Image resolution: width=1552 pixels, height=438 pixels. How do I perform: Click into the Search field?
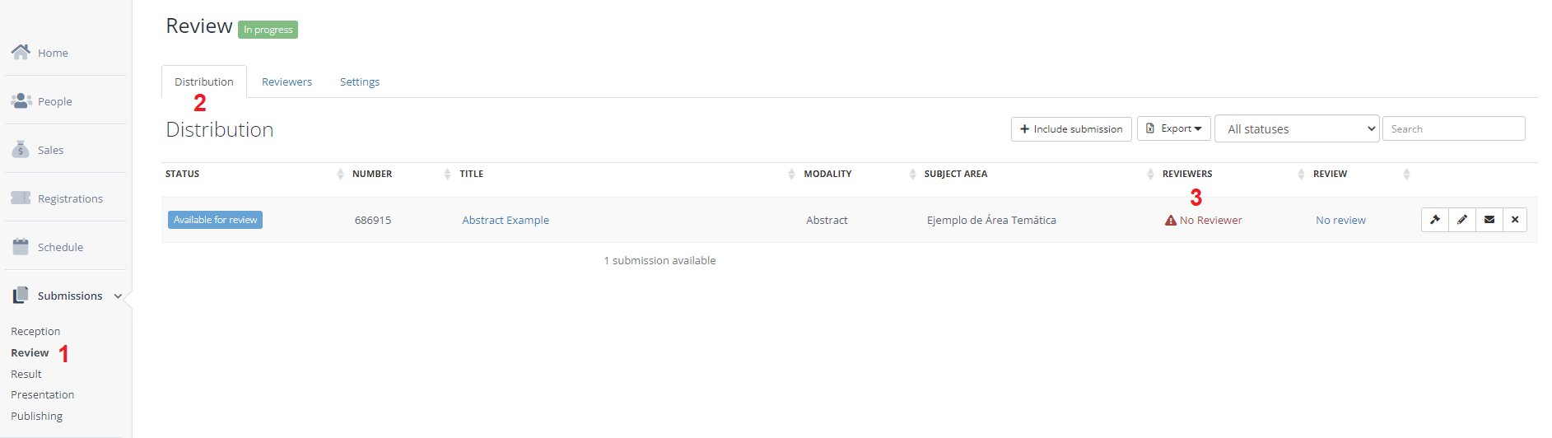click(x=1453, y=128)
